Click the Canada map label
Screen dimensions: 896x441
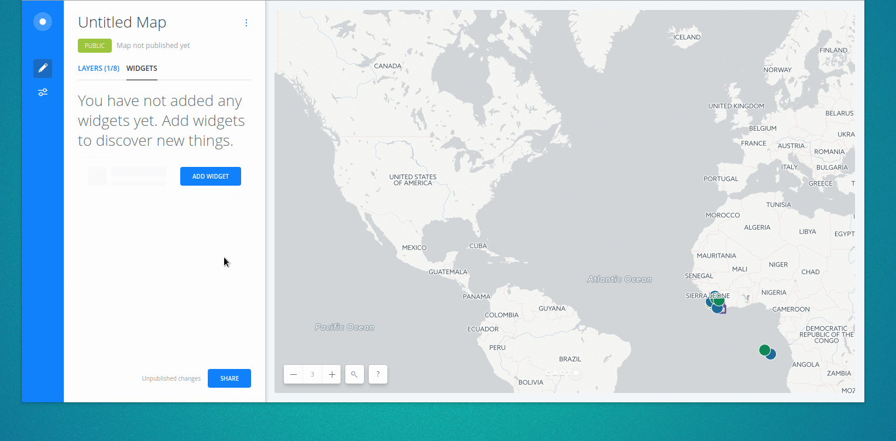[387, 66]
